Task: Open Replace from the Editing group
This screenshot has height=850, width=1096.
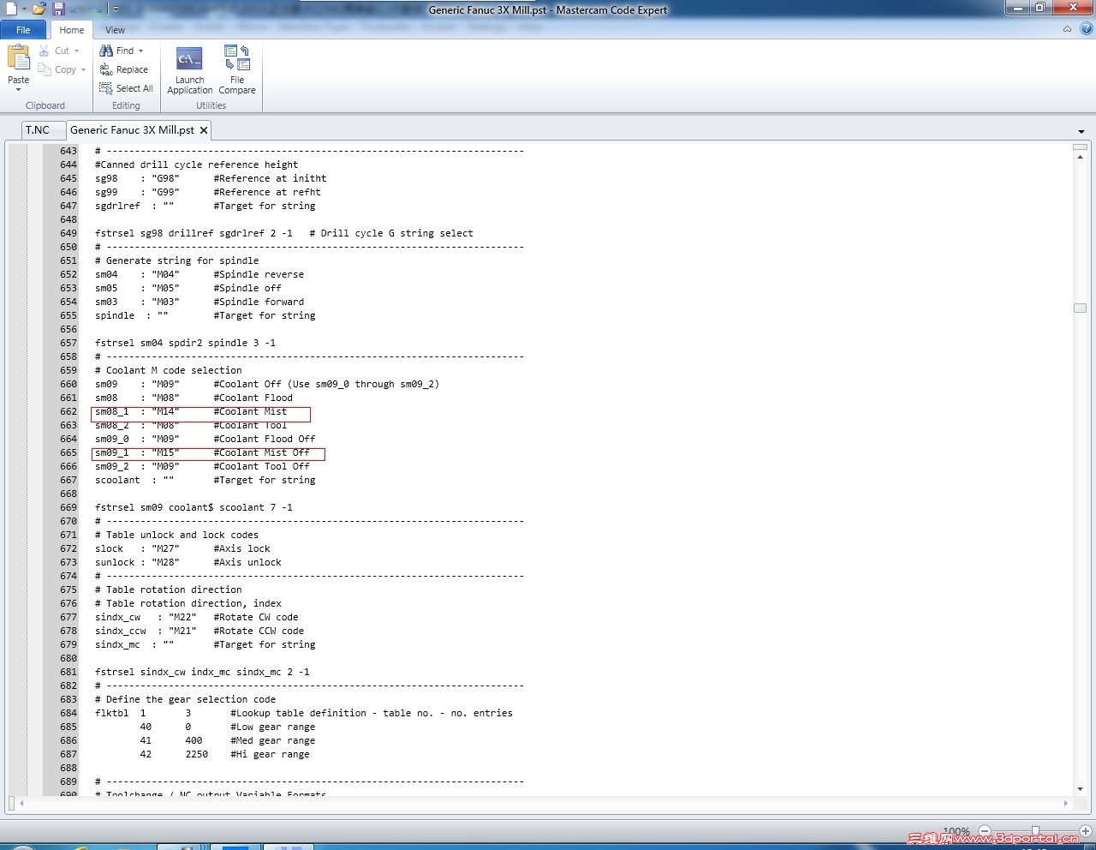Action: point(123,69)
